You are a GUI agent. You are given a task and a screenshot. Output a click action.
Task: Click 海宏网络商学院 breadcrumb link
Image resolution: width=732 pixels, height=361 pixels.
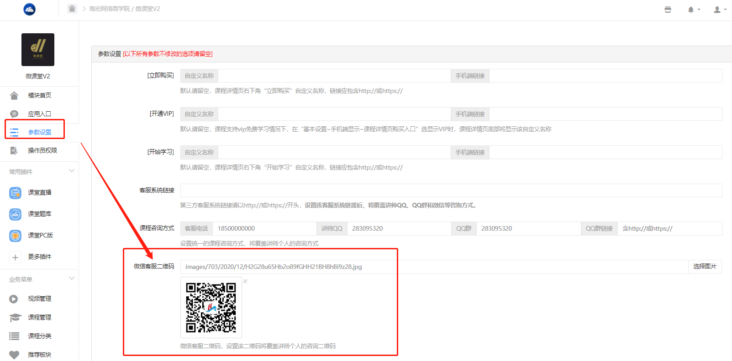(109, 9)
